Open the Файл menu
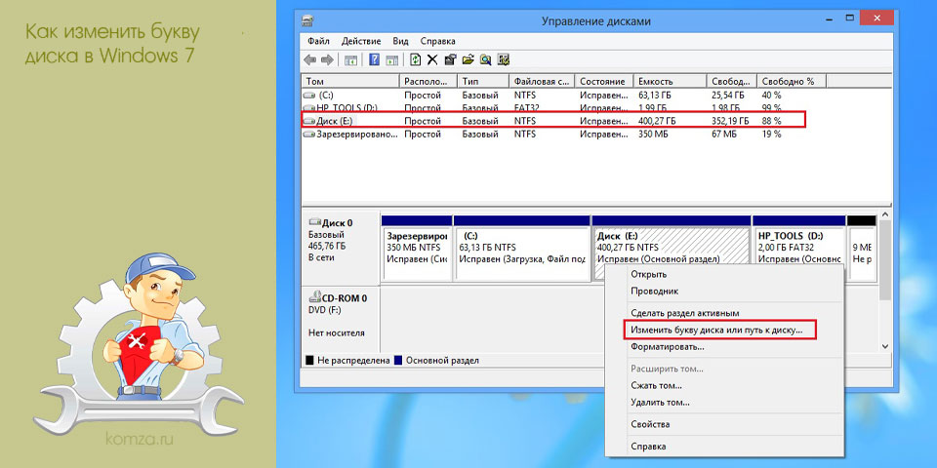The image size is (937, 468). click(318, 41)
